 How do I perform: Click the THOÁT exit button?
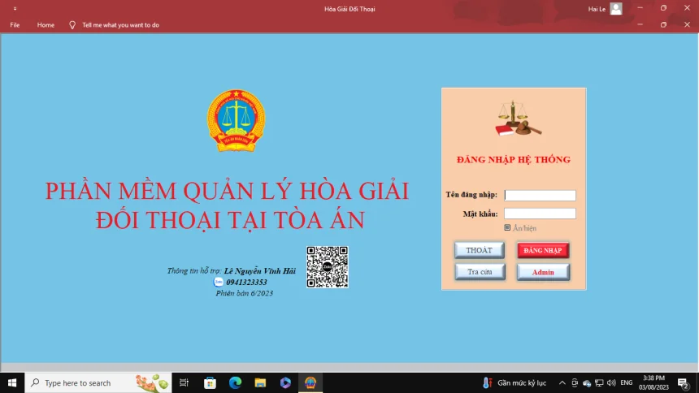[x=479, y=250]
